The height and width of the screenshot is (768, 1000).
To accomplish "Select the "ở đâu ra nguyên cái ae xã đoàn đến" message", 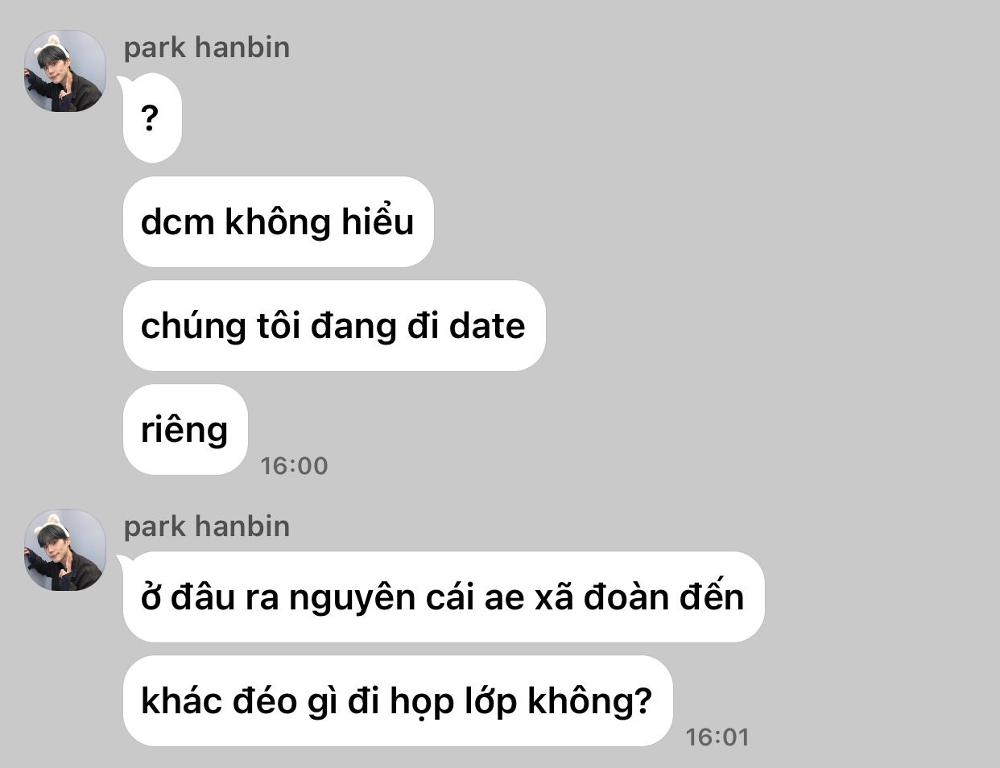I will click(x=443, y=597).
